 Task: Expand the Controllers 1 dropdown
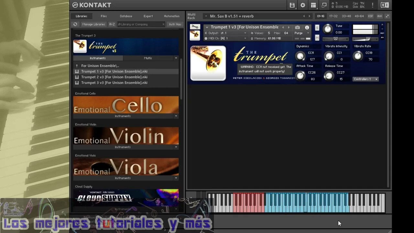coord(365,79)
